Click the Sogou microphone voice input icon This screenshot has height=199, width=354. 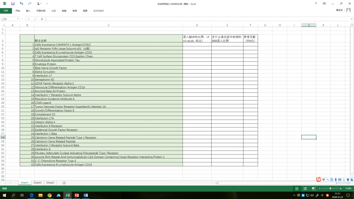tap(336, 180)
